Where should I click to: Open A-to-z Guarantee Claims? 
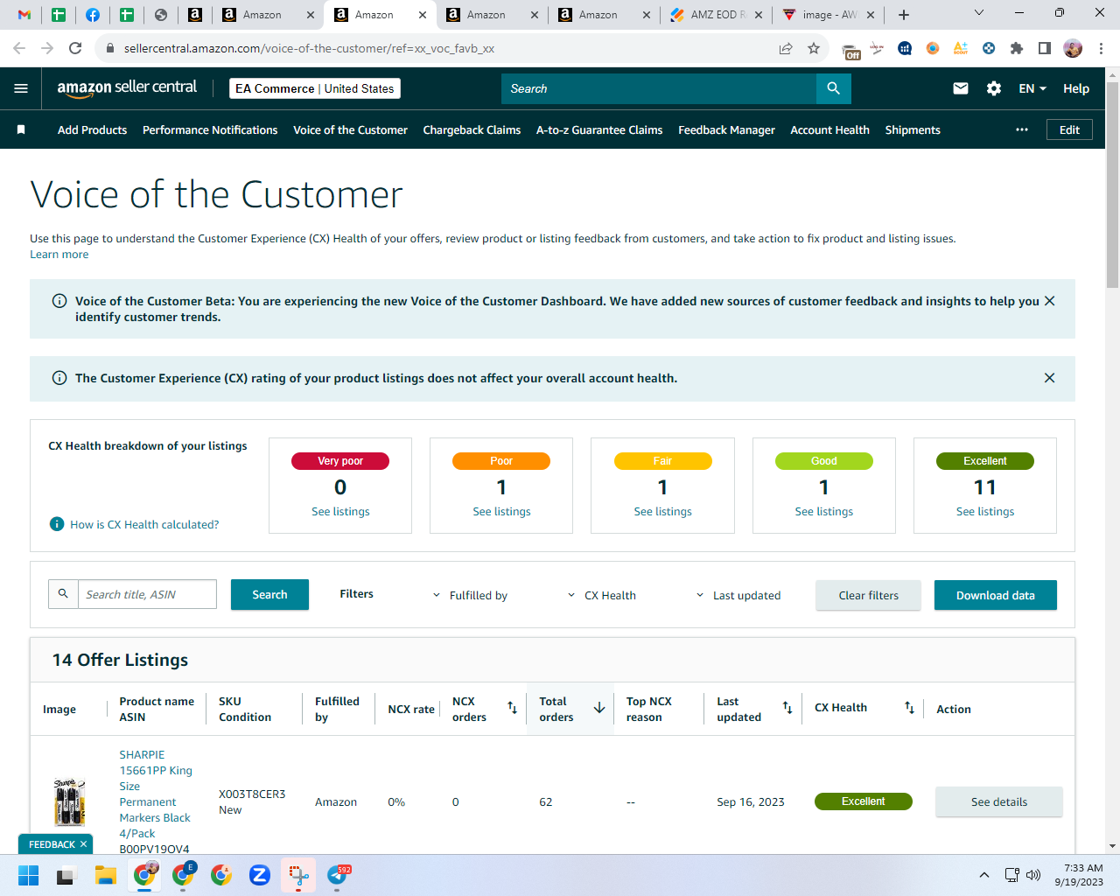point(599,129)
